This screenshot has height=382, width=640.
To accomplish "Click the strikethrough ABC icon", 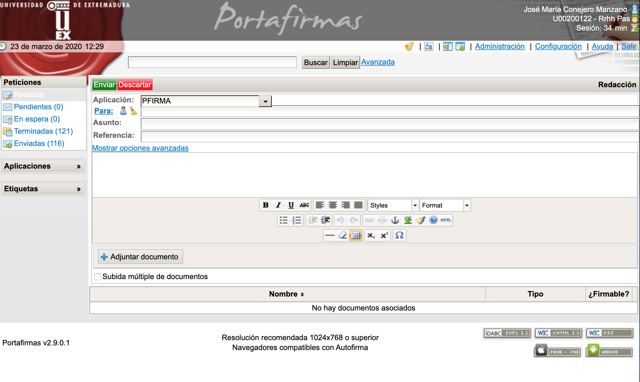I will [304, 205].
